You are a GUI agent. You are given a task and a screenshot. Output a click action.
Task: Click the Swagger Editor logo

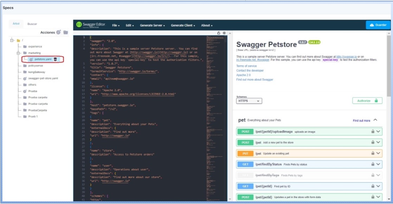pyautogui.click(x=91, y=25)
